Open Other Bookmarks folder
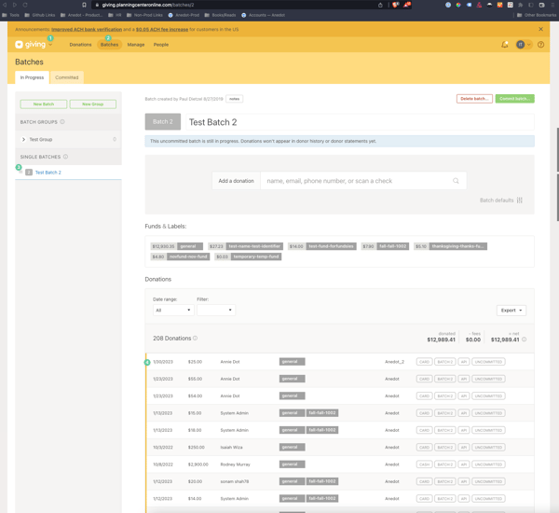Screen dimensions: 559x513 tap(537, 15)
